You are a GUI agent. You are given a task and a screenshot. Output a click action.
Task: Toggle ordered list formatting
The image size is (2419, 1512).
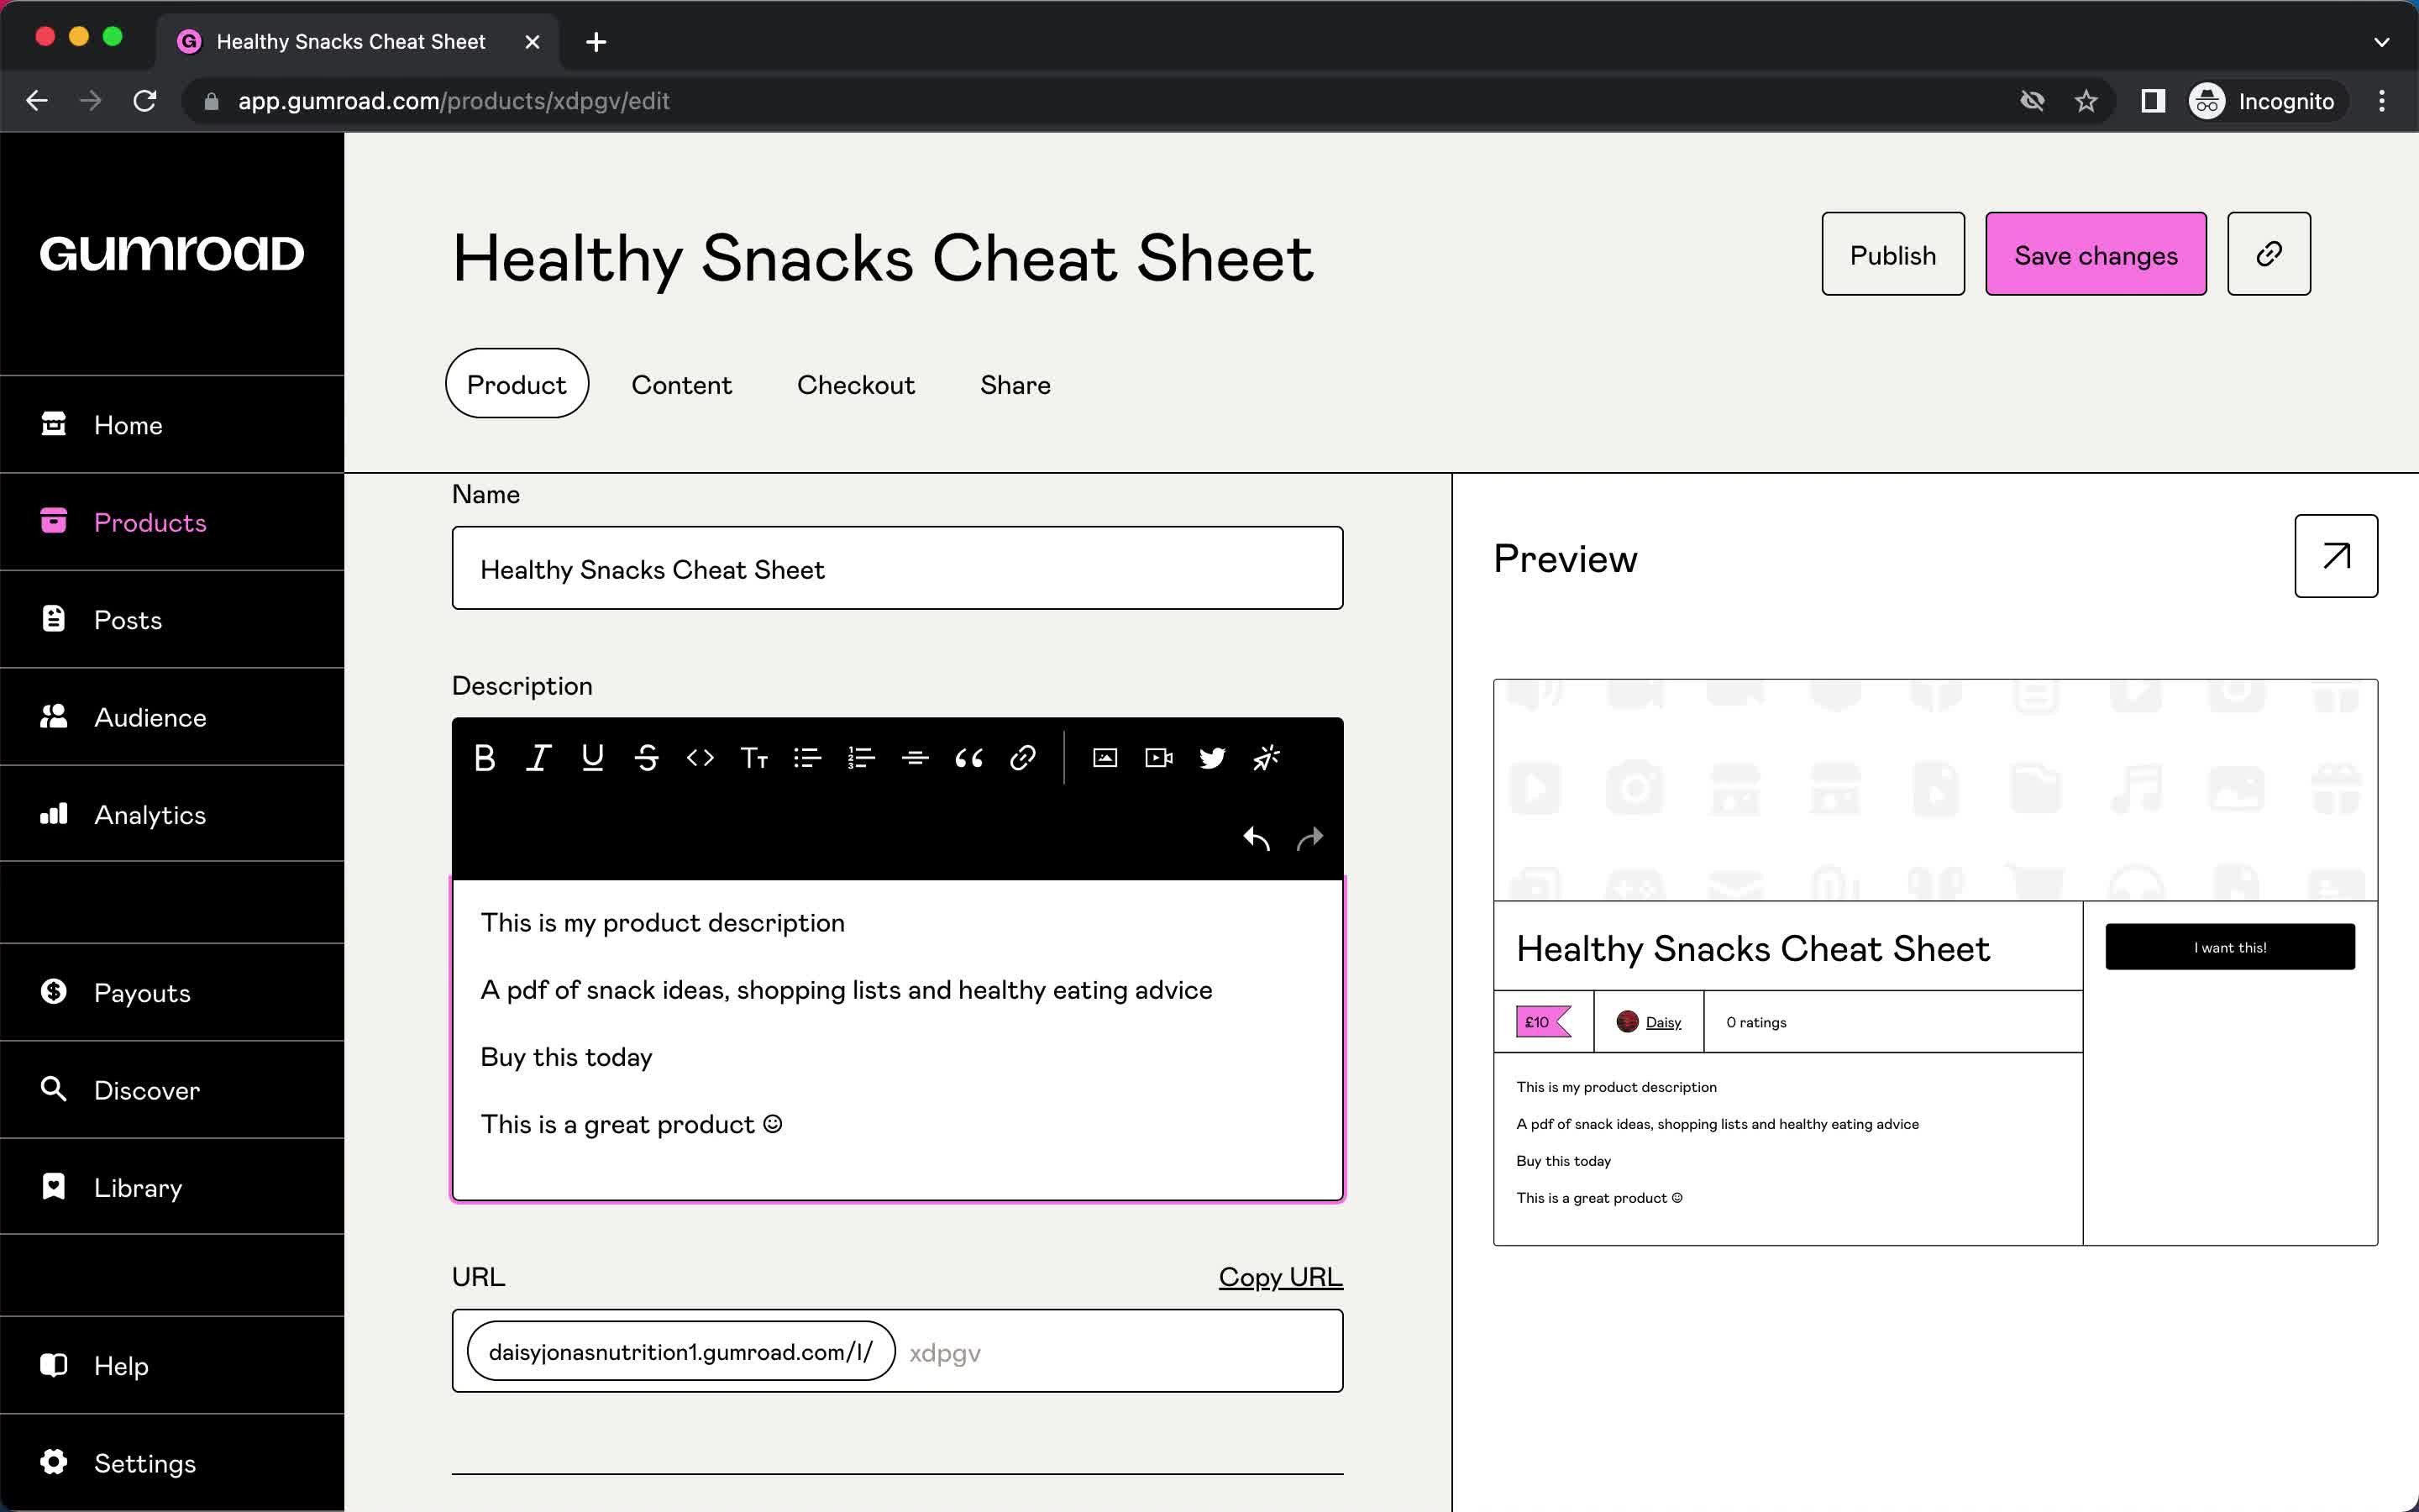click(x=860, y=756)
